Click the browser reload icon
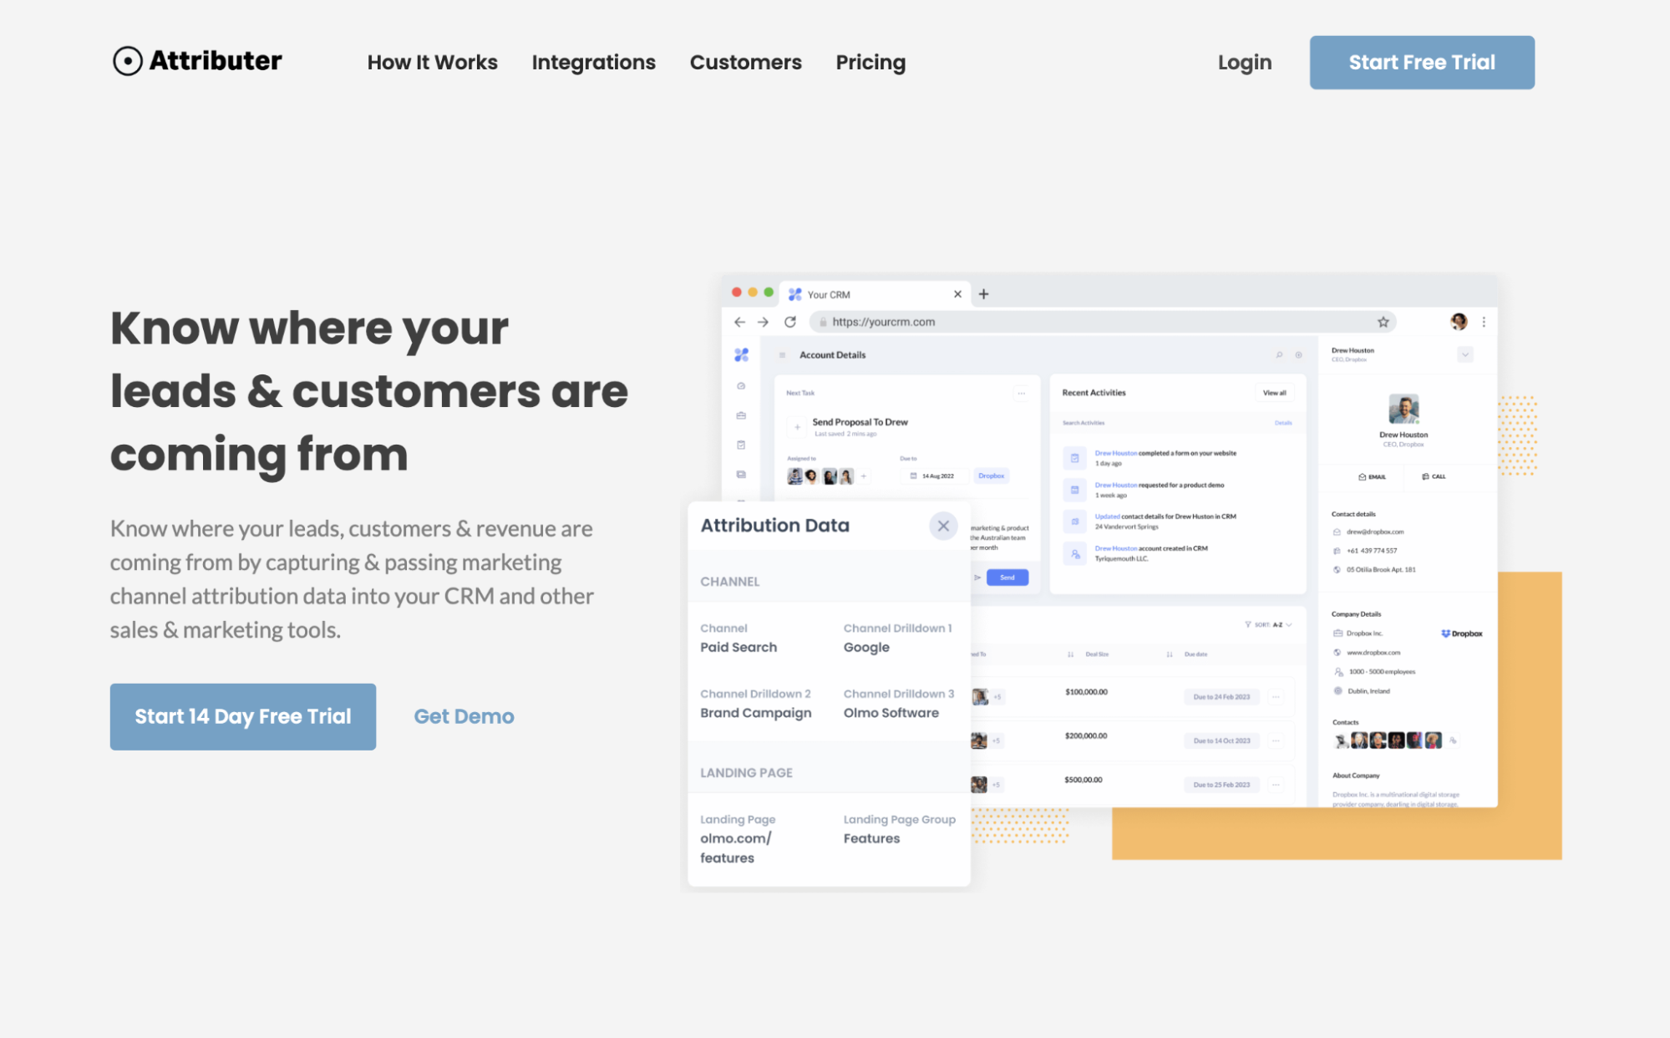 click(790, 322)
